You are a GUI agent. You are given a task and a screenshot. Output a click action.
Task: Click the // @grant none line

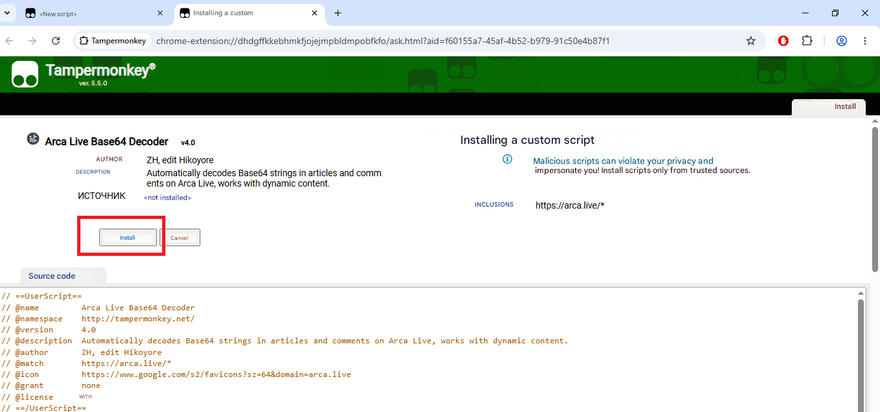pos(51,385)
